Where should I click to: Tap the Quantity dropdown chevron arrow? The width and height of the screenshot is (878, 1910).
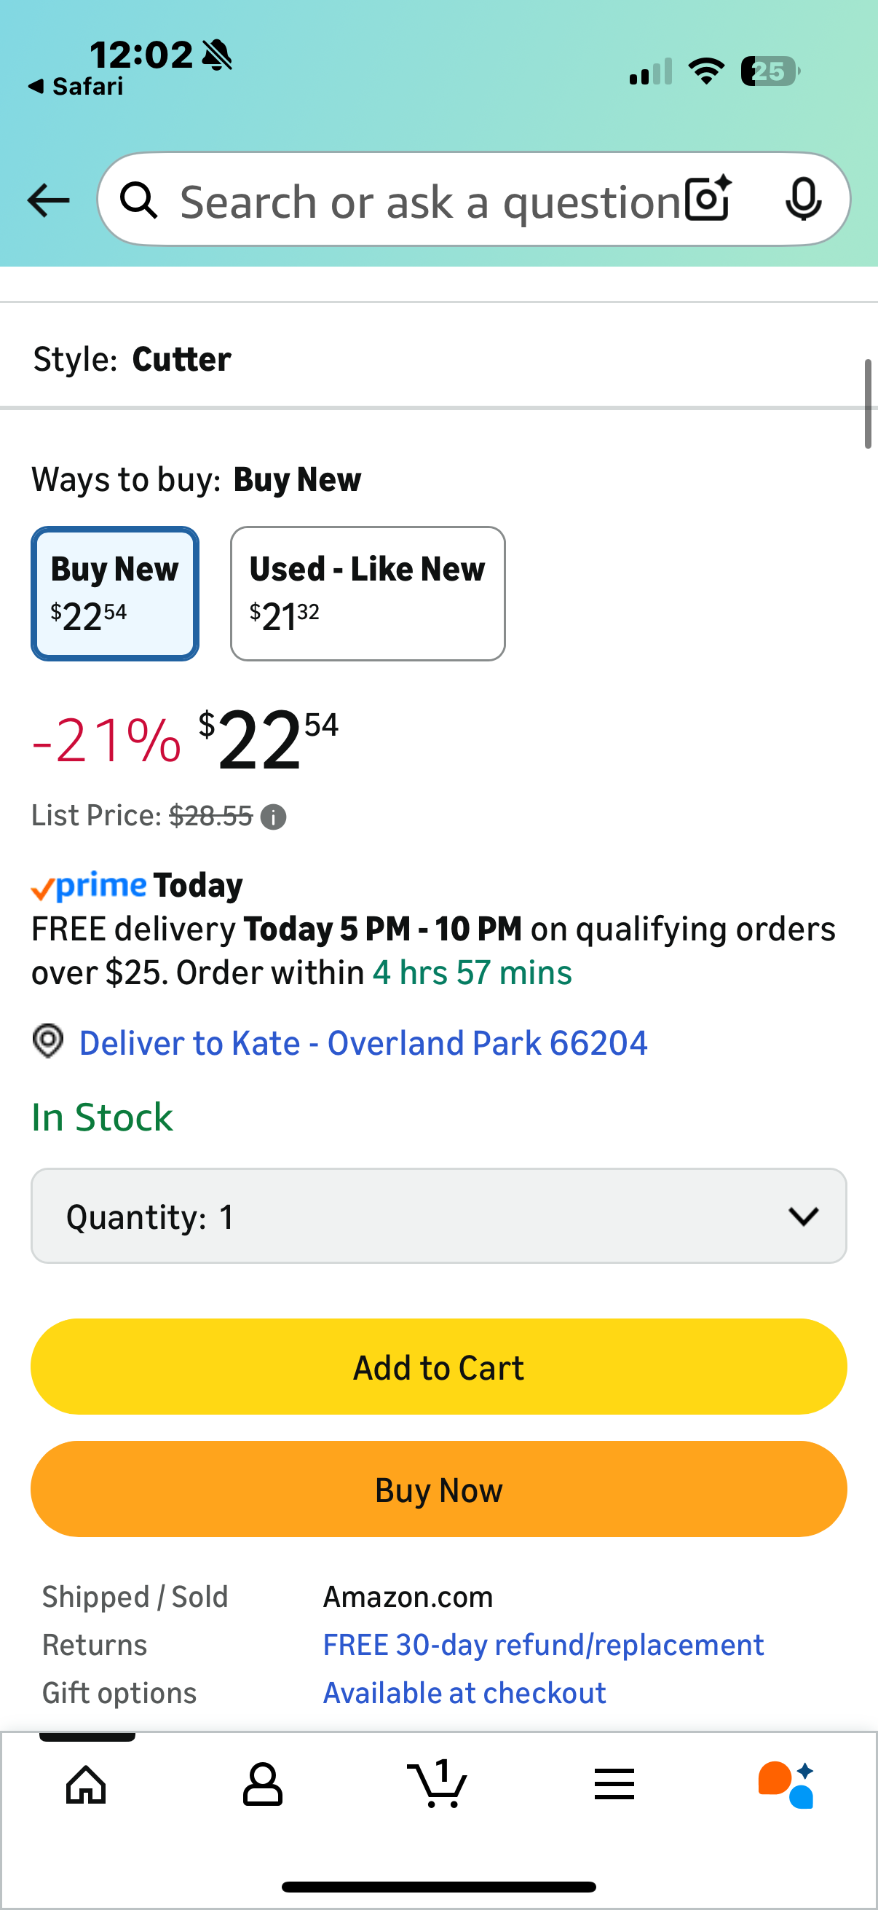803,1216
